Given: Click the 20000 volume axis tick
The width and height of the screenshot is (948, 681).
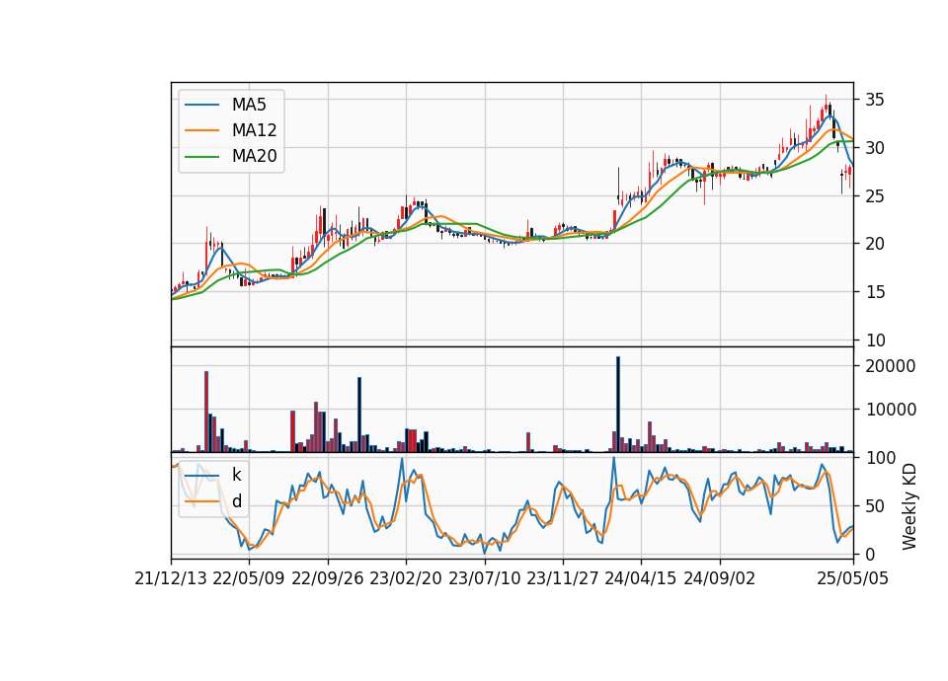Looking at the screenshot, I should [x=891, y=366].
